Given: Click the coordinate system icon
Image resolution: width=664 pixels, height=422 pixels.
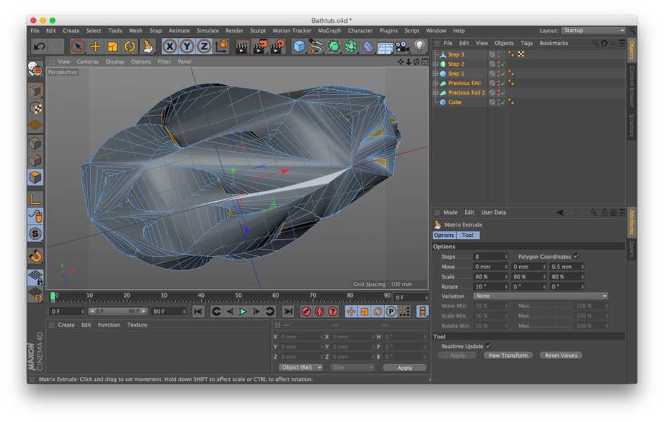Looking at the screenshot, I should [222, 46].
